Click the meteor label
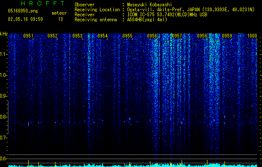Image resolution: width=262 pixels, height=167 pixels. 59,13
